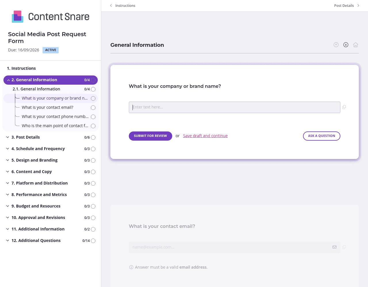The image size is (368, 287).
Task: Click status circle for 3. Post Details
Action: click(x=93, y=137)
